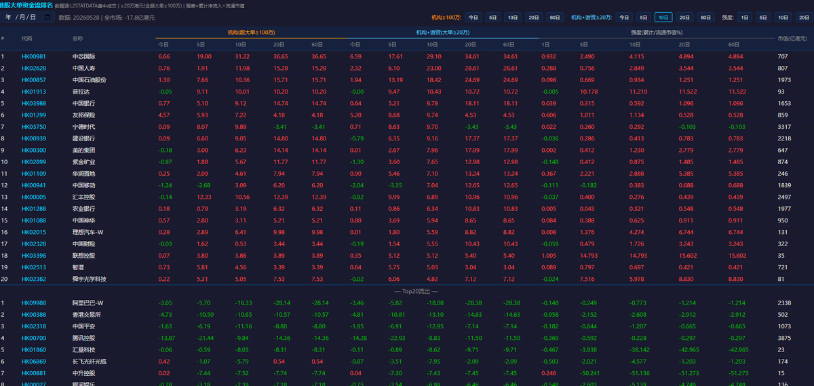Click market cap 3317 in 宁德时代 row
This screenshot has height=386, width=814.
(x=784, y=126)
